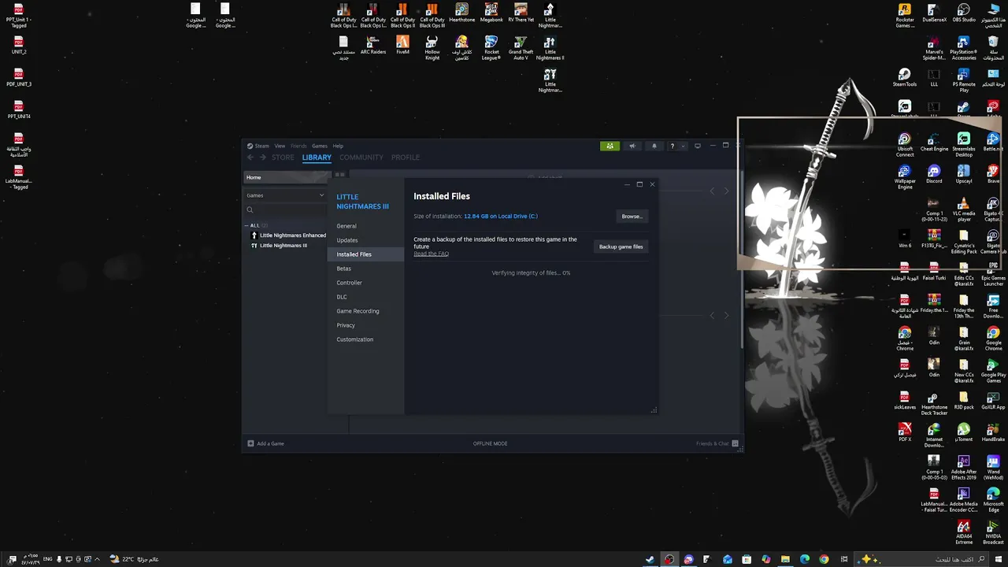The height and width of the screenshot is (567, 1008).
Task: Open Steam notifications bell icon
Action: pos(654,146)
